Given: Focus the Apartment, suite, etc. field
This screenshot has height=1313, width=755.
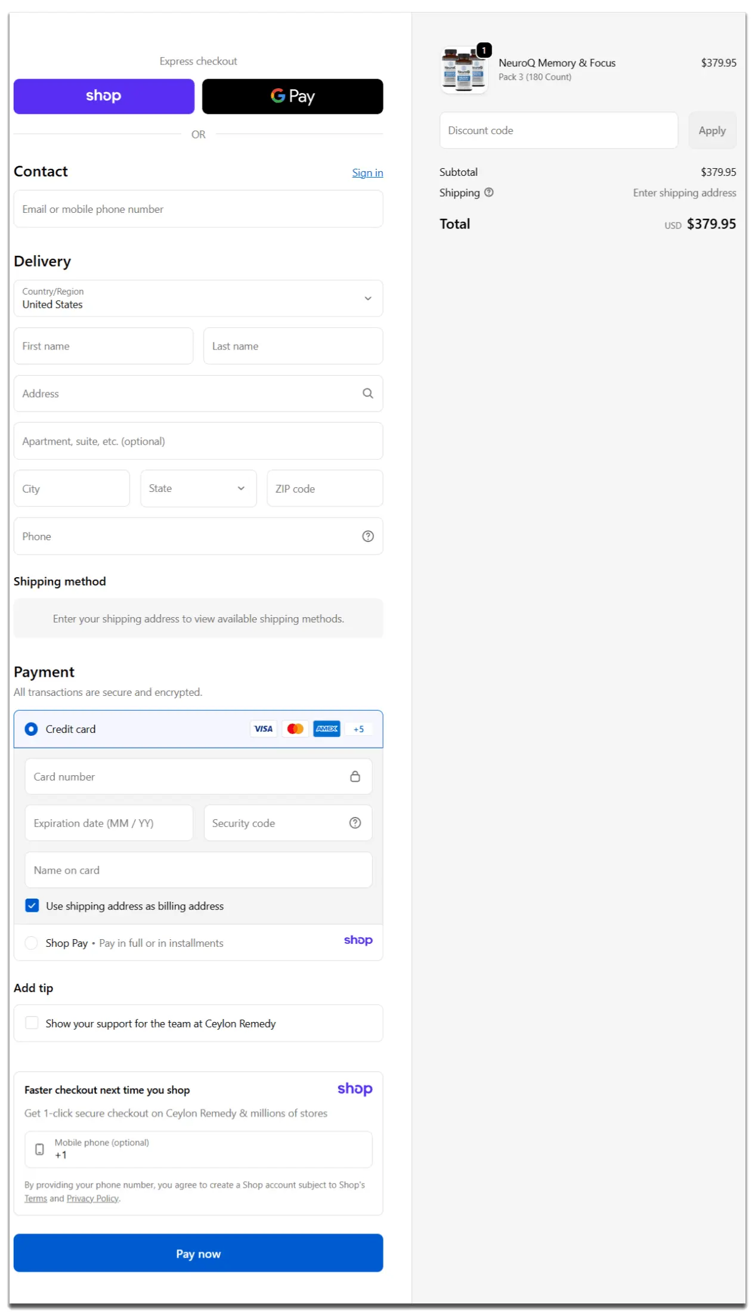Looking at the screenshot, I should (x=198, y=441).
